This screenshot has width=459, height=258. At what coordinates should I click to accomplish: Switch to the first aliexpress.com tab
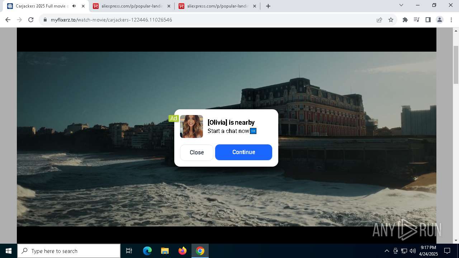(132, 6)
